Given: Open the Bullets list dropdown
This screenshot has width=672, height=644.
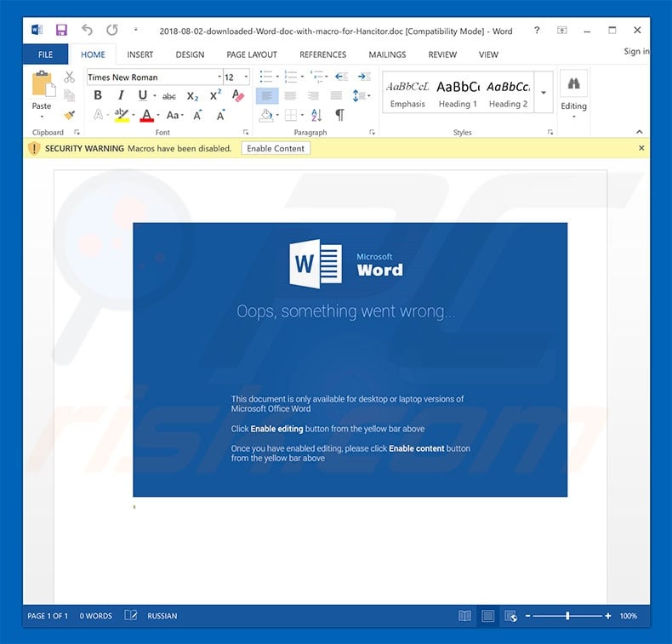Looking at the screenshot, I should 277,77.
